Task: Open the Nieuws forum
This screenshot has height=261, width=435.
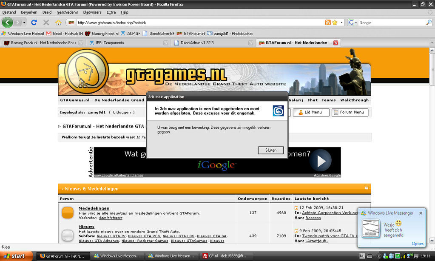Action: point(87,227)
